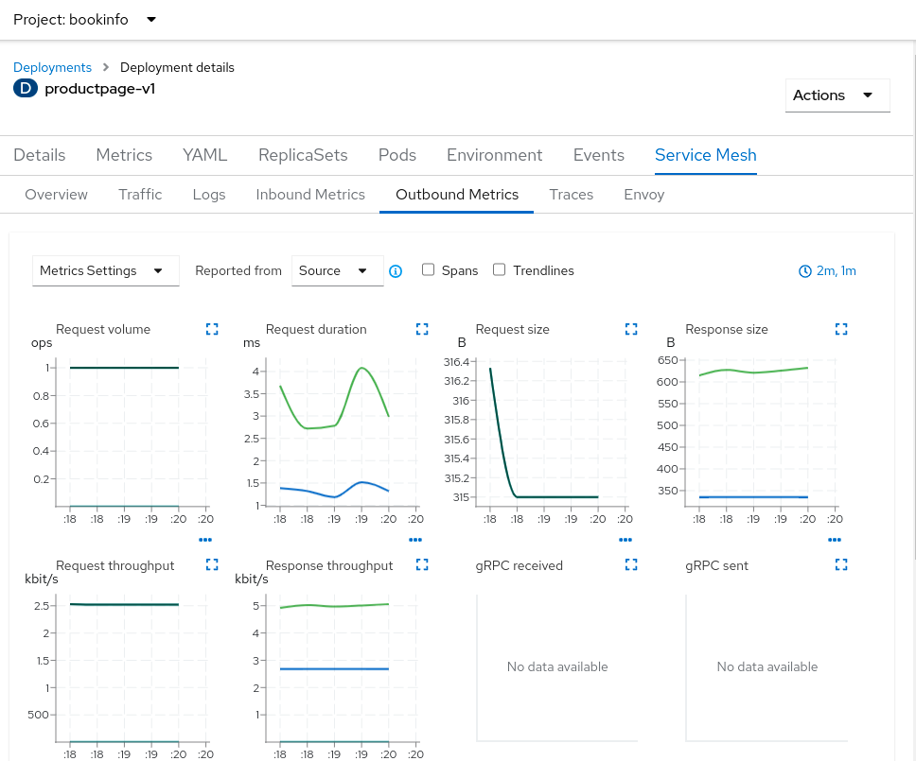Open the Source reported-from dropdown

tap(337, 270)
